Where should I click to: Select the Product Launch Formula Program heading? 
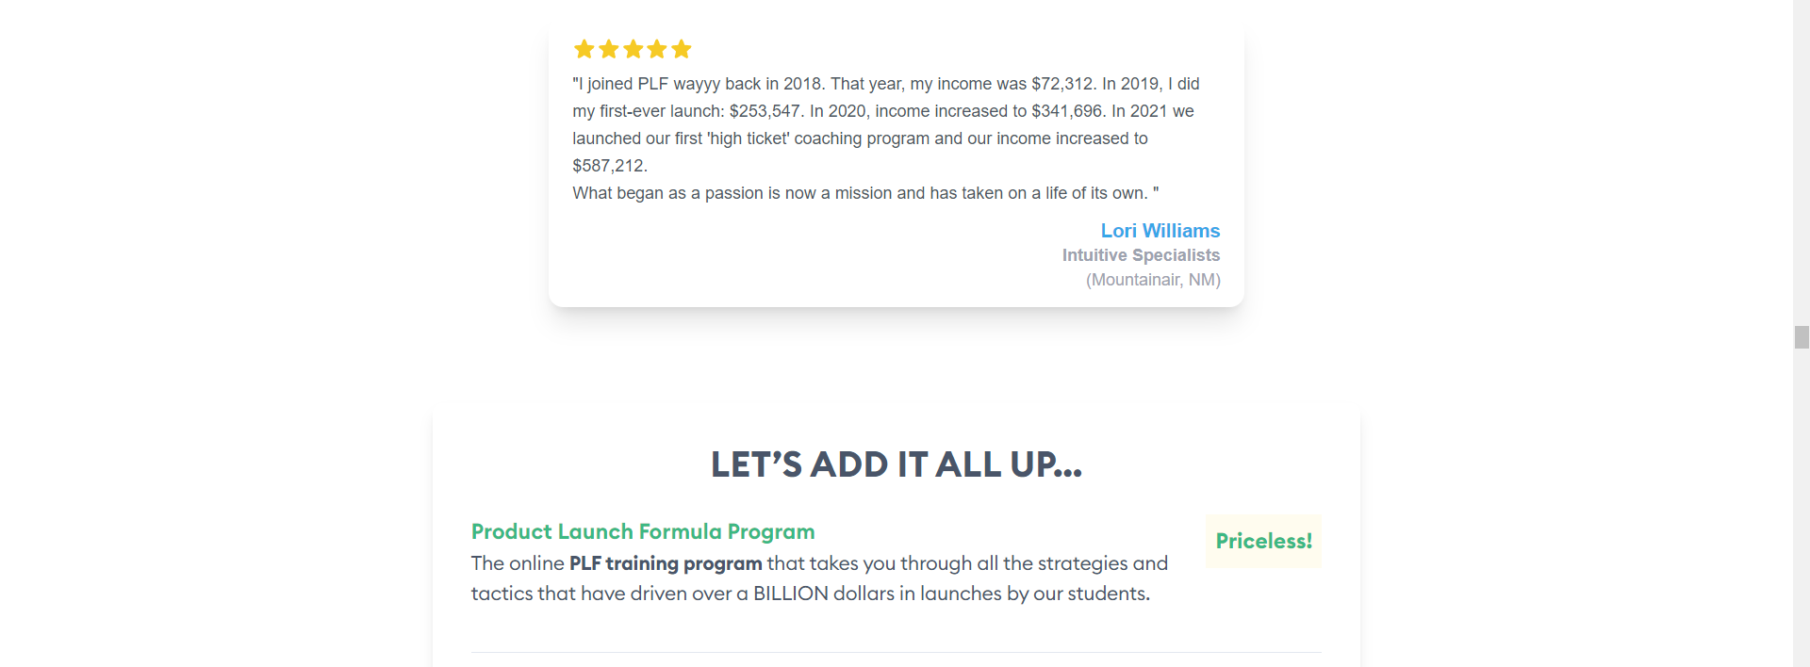(643, 531)
